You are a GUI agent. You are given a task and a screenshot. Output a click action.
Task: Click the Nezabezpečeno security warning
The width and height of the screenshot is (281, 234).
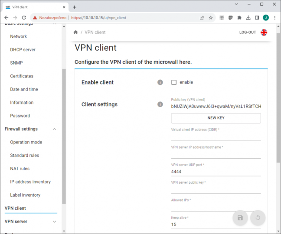[x=49, y=17]
